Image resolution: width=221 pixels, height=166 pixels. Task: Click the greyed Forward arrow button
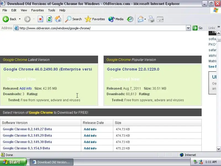tap(27, 19)
